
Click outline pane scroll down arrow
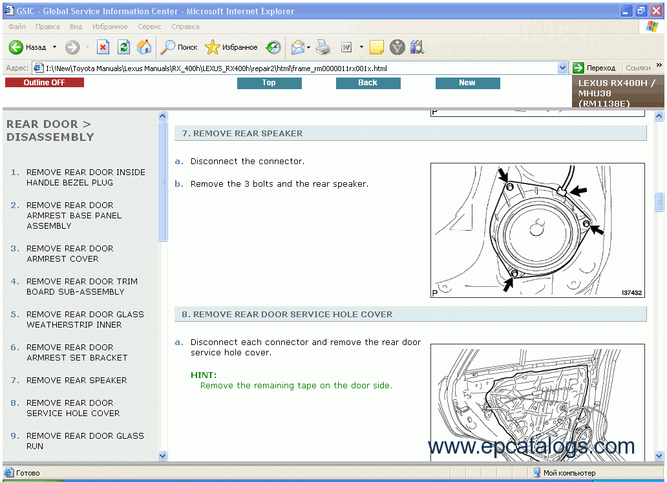pos(162,456)
